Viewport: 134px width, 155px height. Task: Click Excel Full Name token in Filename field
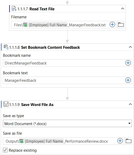coord(45,25)
